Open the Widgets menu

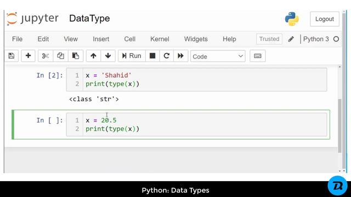point(196,39)
